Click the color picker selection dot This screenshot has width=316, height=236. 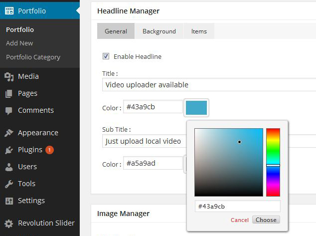(x=239, y=142)
